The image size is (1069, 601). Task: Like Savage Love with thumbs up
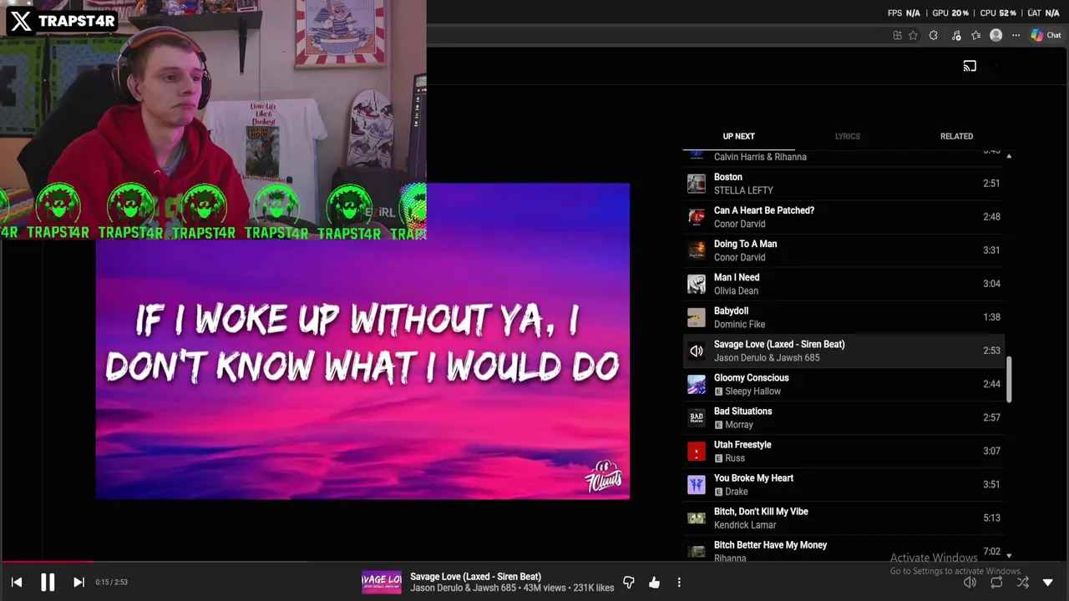(654, 582)
